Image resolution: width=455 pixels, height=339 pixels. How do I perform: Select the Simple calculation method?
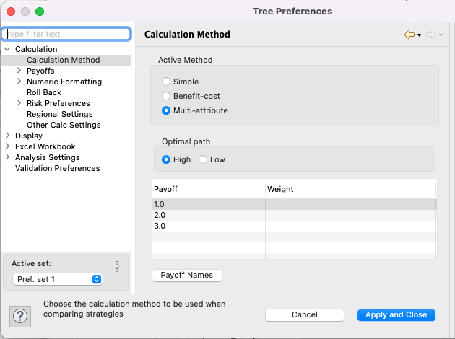tap(167, 82)
